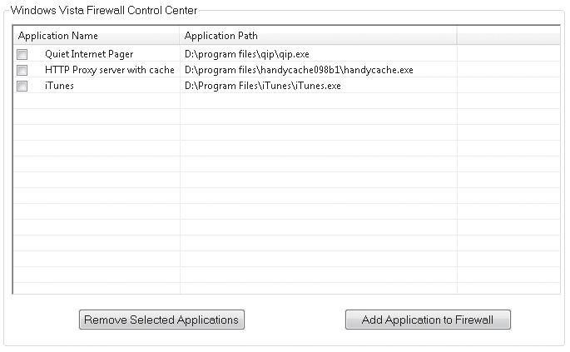The image size is (570, 352).
Task: Click Windows Vista Firewall Control Center title
Action: (x=104, y=10)
